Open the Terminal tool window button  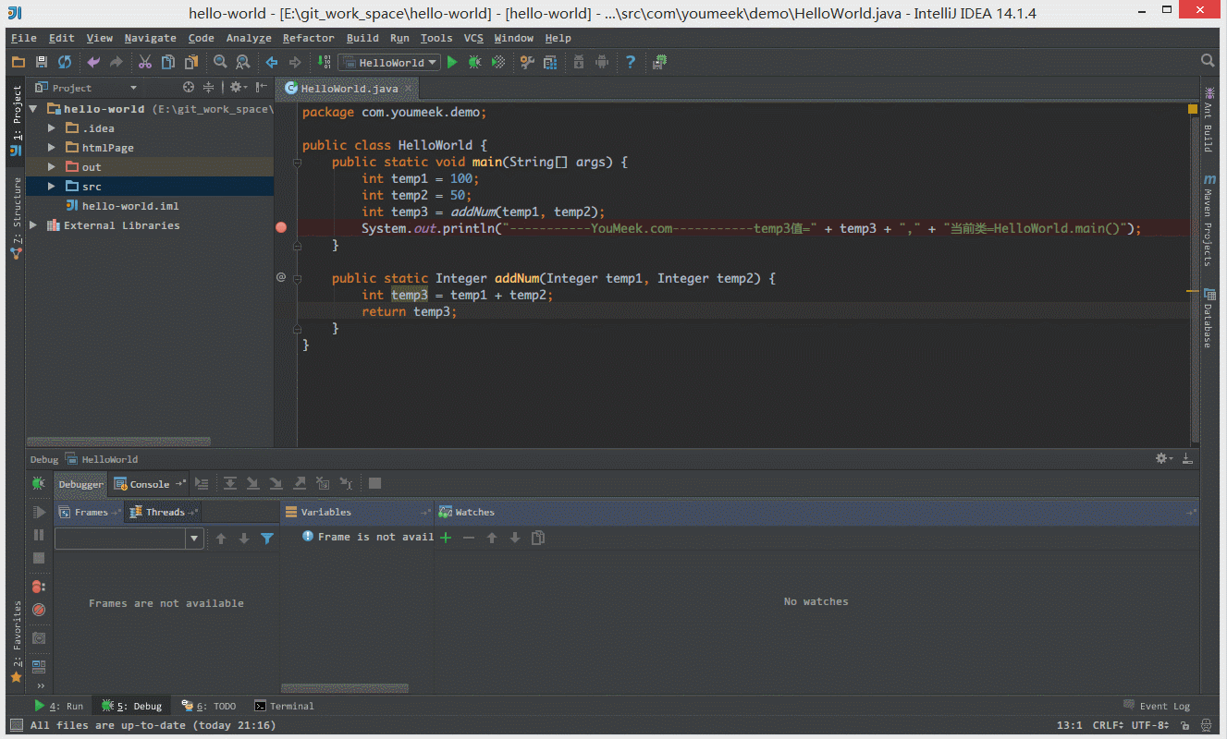click(x=284, y=705)
